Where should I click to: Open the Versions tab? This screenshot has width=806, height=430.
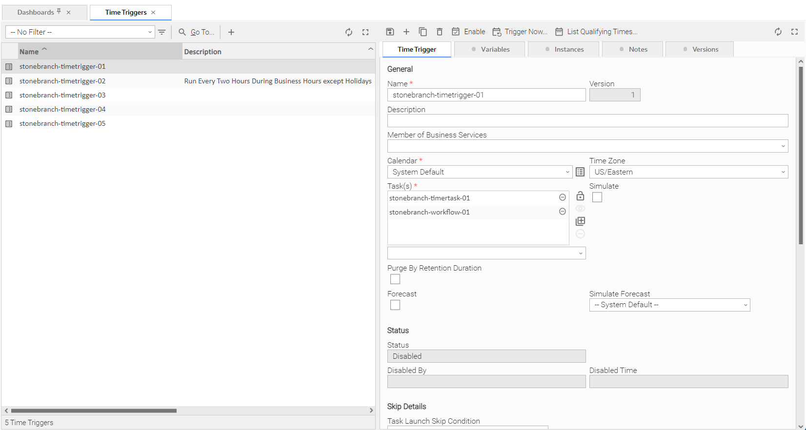(x=700, y=49)
